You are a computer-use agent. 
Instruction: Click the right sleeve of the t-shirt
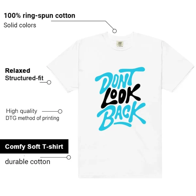click(177, 68)
